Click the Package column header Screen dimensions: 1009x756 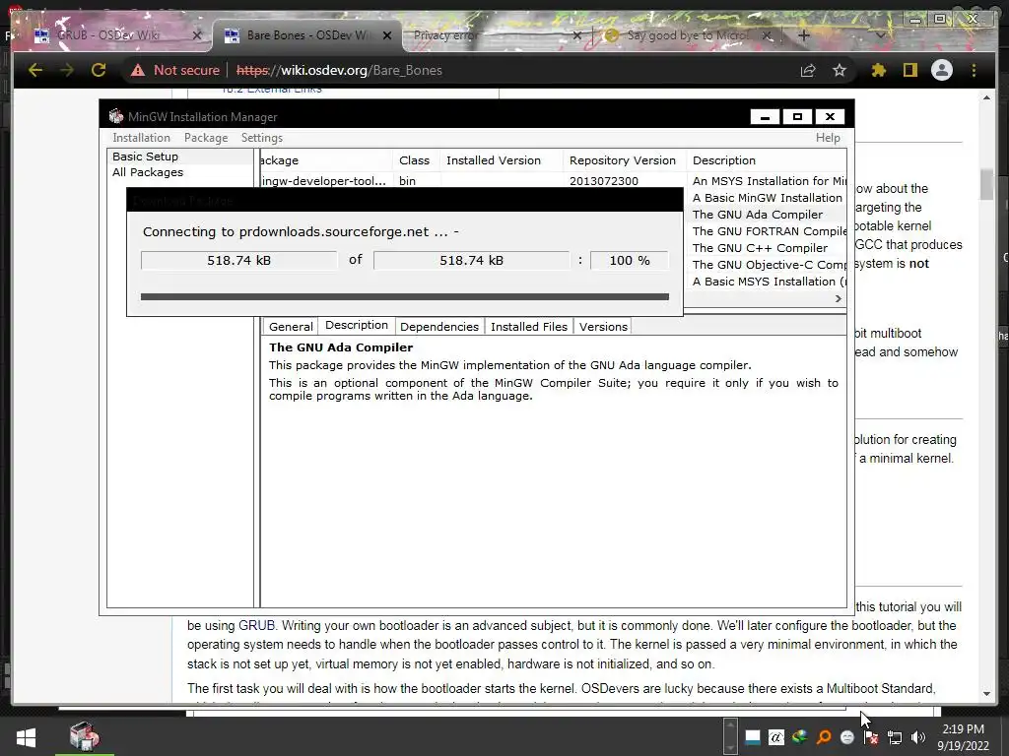click(325, 160)
